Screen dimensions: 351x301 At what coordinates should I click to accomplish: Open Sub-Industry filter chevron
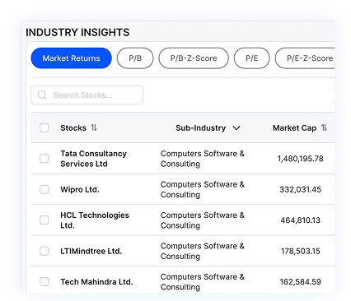[236, 128]
